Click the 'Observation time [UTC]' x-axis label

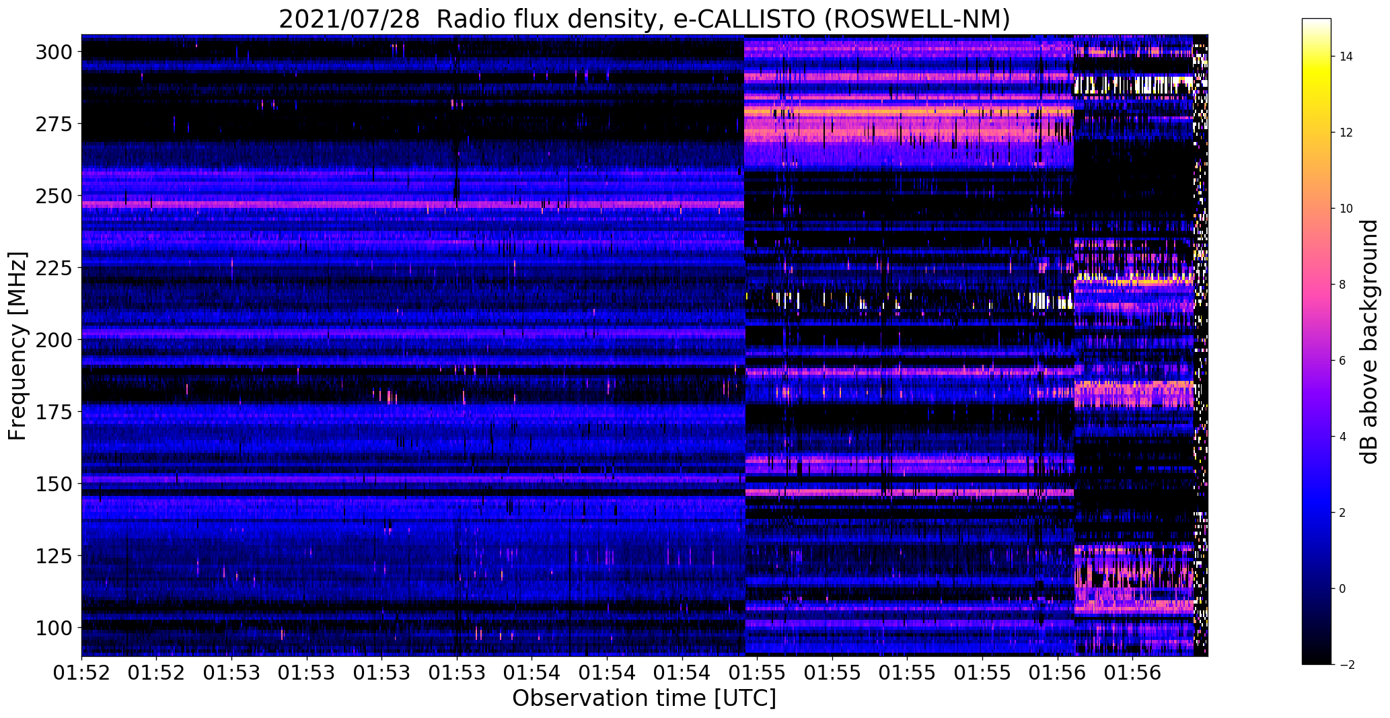[645, 698]
